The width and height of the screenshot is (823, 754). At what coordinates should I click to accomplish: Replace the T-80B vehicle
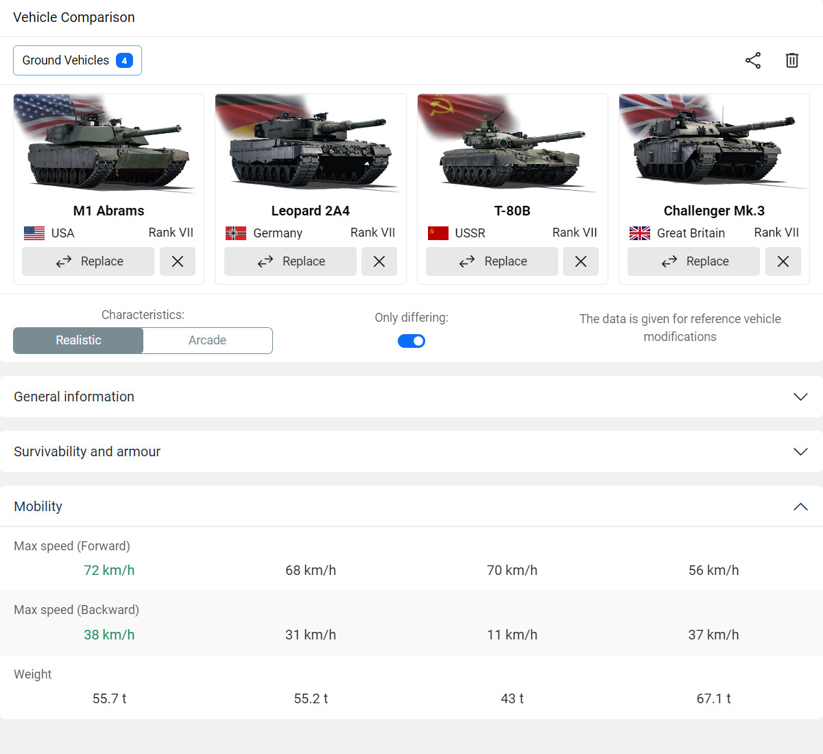(x=492, y=261)
